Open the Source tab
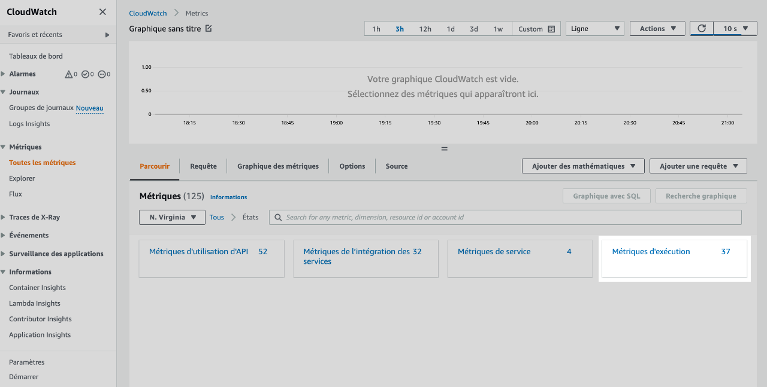The image size is (767, 387). (397, 166)
